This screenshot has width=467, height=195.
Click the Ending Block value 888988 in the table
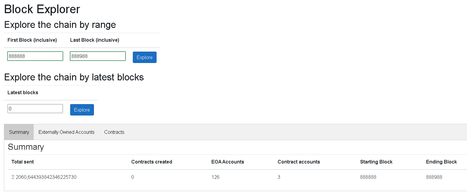click(434, 177)
